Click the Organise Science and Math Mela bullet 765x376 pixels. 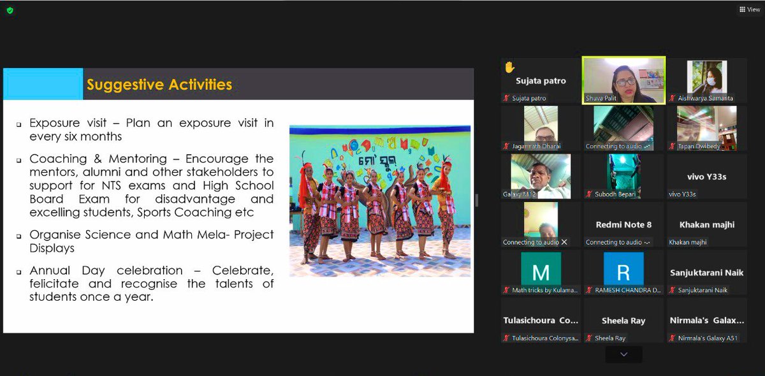(x=152, y=241)
